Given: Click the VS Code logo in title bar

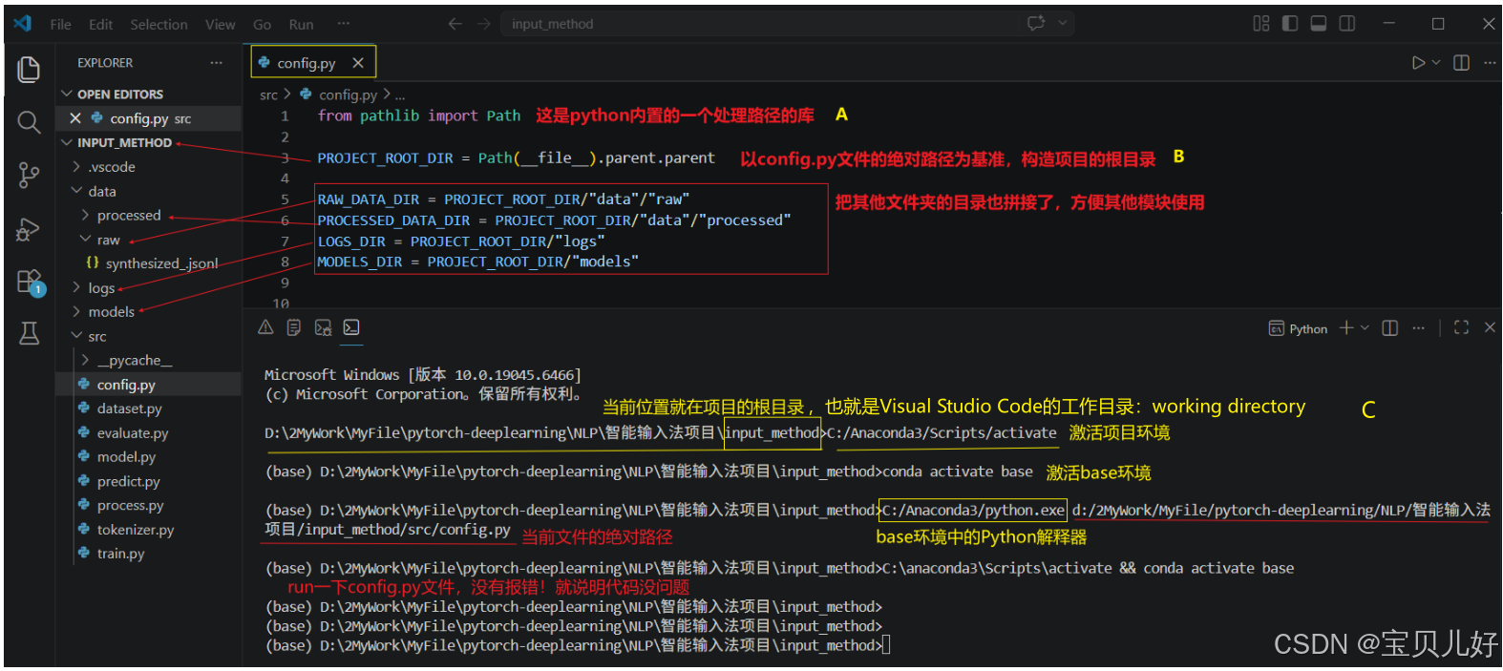Looking at the screenshot, I should [23, 24].
